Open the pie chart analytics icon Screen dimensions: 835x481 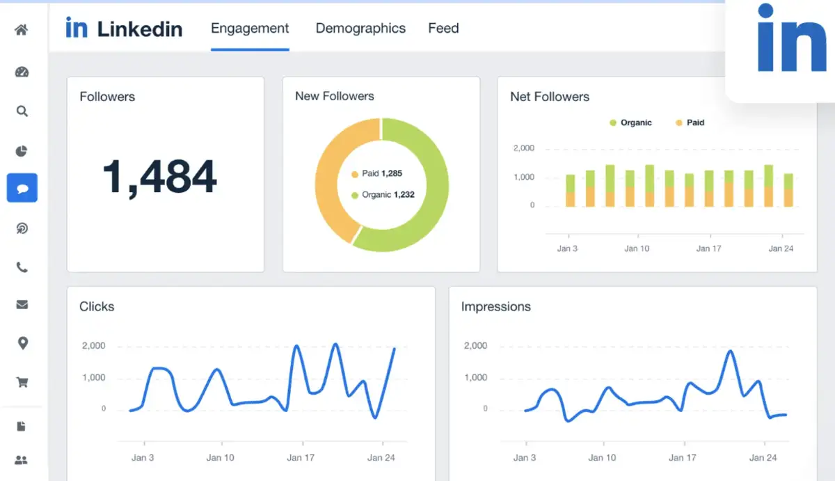(22, 150)
